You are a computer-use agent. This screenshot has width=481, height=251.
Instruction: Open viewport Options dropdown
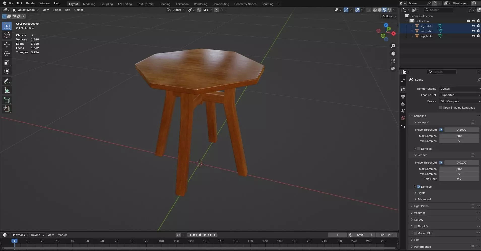click(x=389, y=16)
